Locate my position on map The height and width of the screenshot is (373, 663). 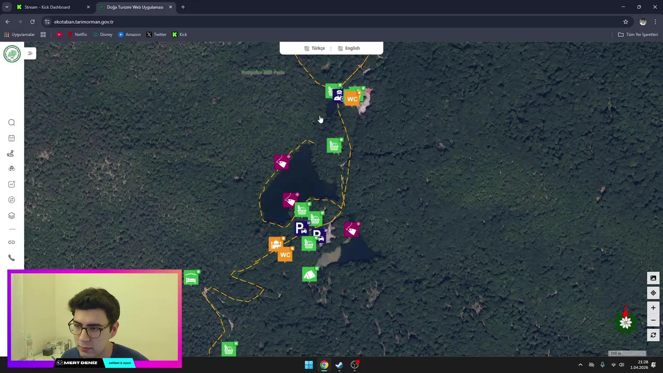(x=653, y=293)
